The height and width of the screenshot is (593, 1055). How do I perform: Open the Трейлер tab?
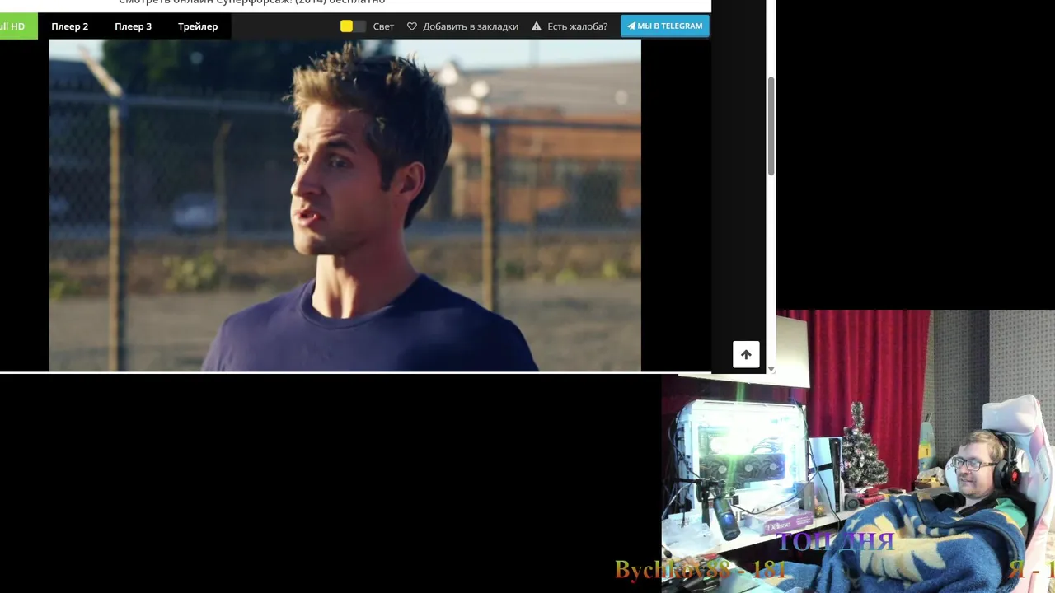click(198, 26)
